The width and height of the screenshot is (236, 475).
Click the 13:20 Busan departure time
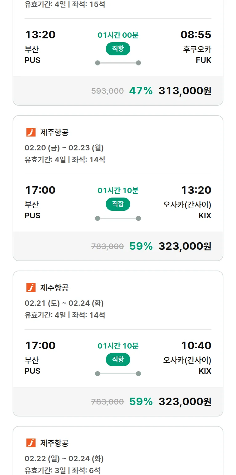(40, 35)
